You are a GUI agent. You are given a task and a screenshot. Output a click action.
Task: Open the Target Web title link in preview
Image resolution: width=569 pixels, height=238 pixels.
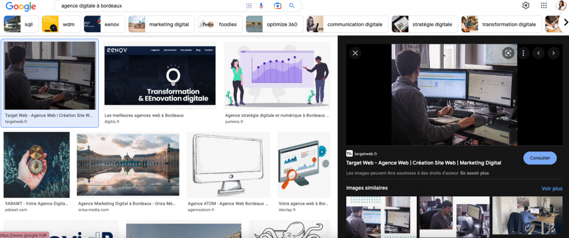click(x=423, y=163)
